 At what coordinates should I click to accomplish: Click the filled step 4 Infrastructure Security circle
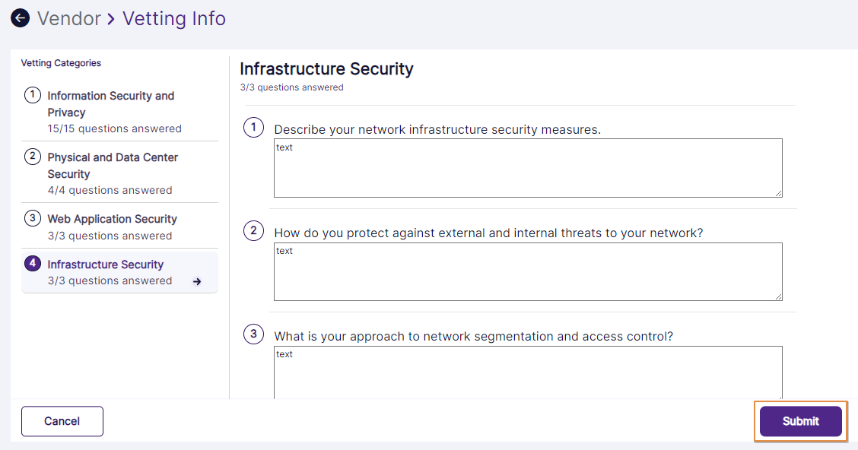(x=31, y=264)
